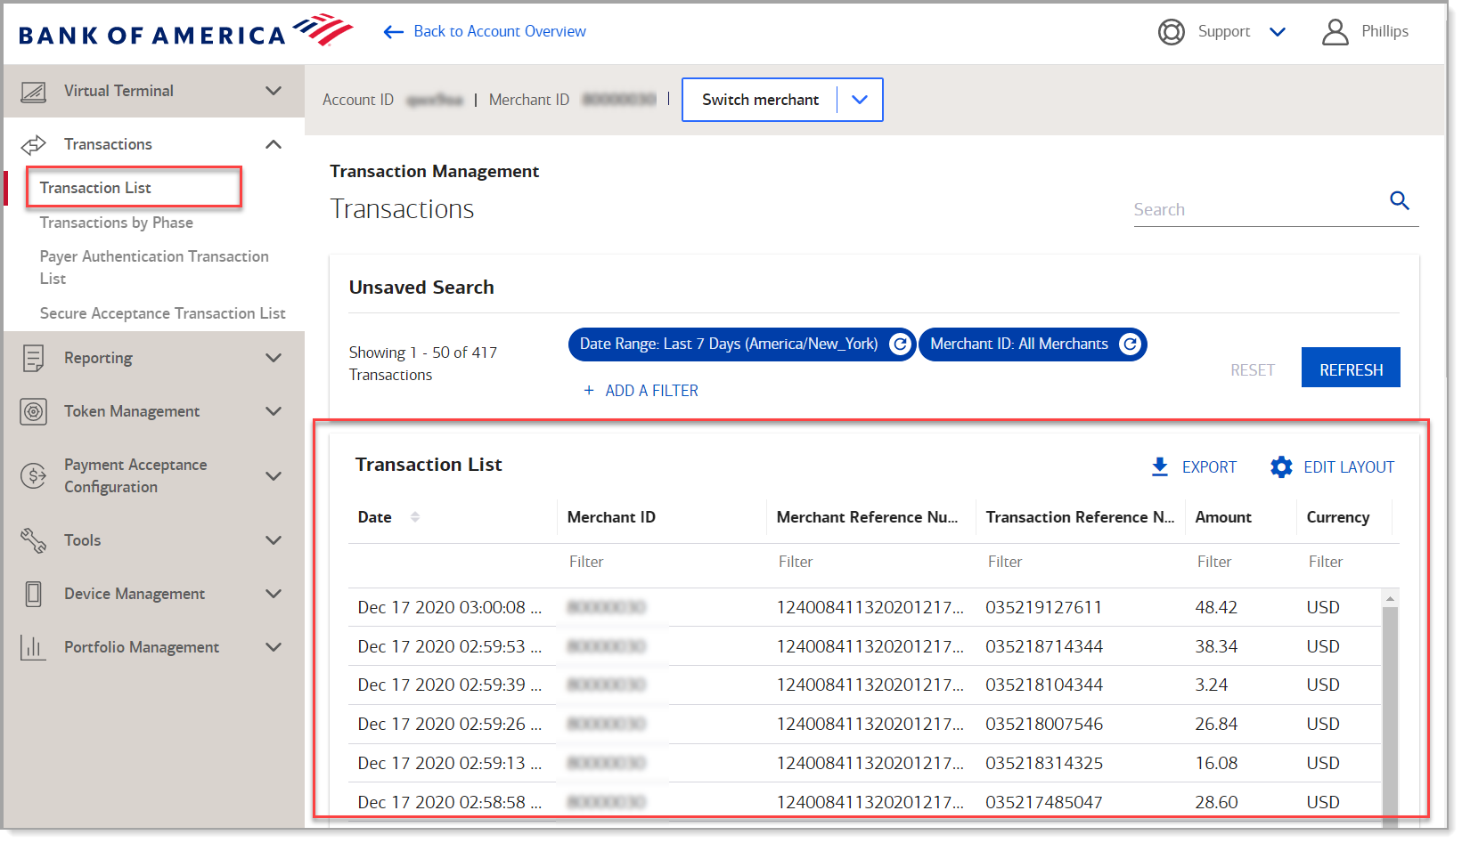1462x843 pixels.
Task: Toggle the Date column sort arrows
Action: pos(415,517)
